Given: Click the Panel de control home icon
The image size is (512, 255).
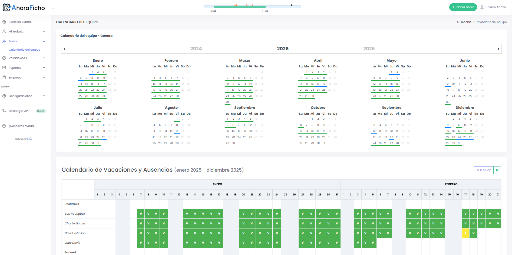Looking at the screenshot, I should tap(4, 22).
